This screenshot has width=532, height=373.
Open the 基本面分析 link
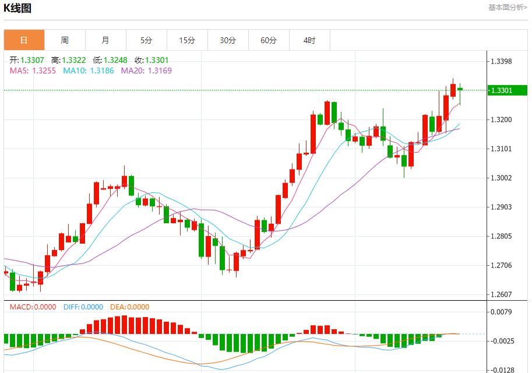pyautogui.click(x=507, y=8)
